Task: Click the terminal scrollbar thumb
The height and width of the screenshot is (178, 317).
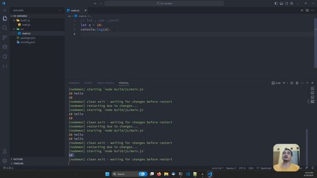Action: point(307,147)
